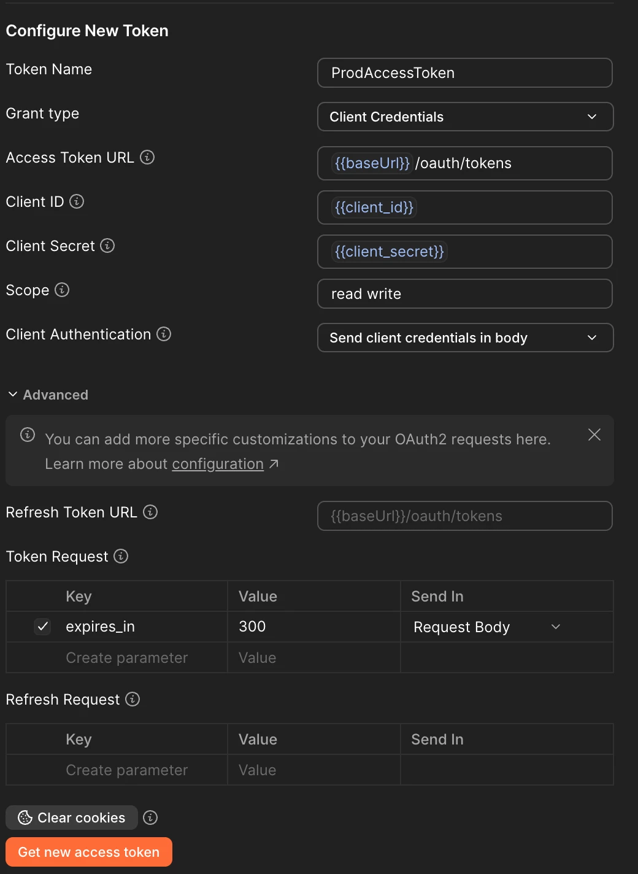Screen dimensions: 638x874
Task: Click the 300 value cell
Action: click(x=314, y=627)
